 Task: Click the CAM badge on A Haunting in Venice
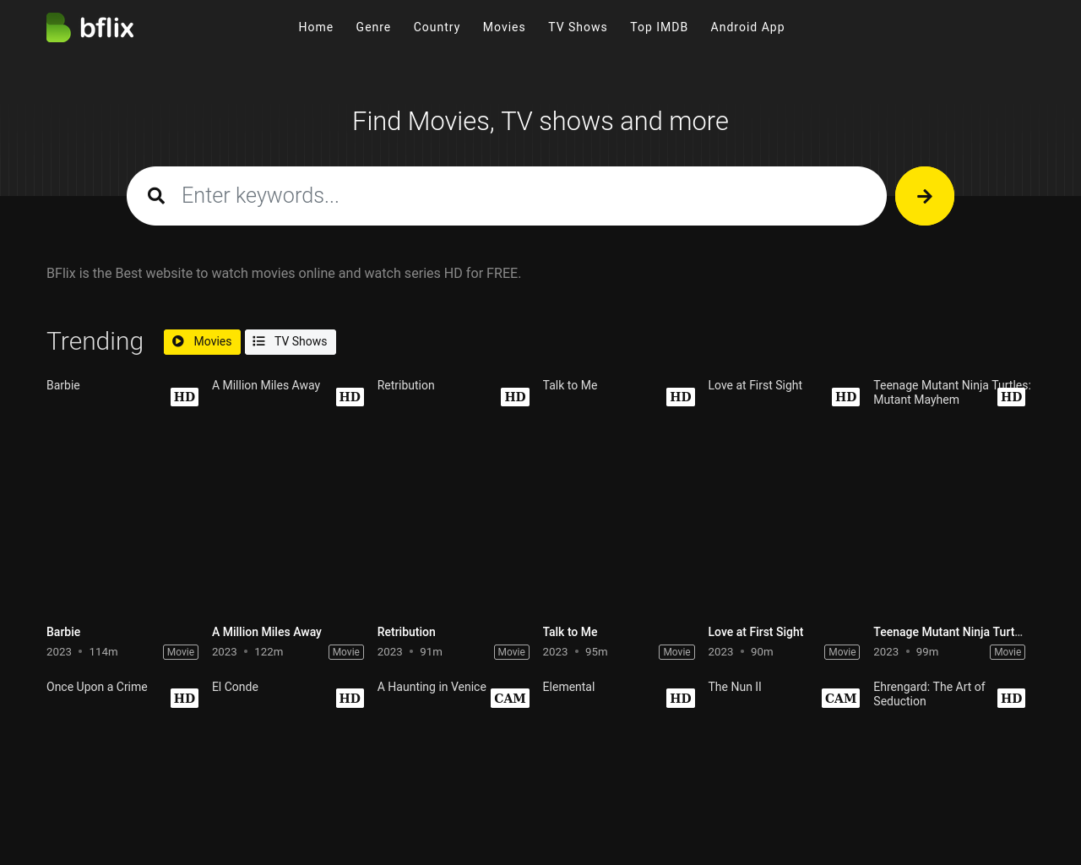click(x=510, y=699)
